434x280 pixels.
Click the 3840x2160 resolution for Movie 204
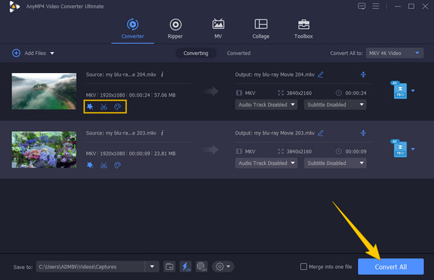click(299, 93)
